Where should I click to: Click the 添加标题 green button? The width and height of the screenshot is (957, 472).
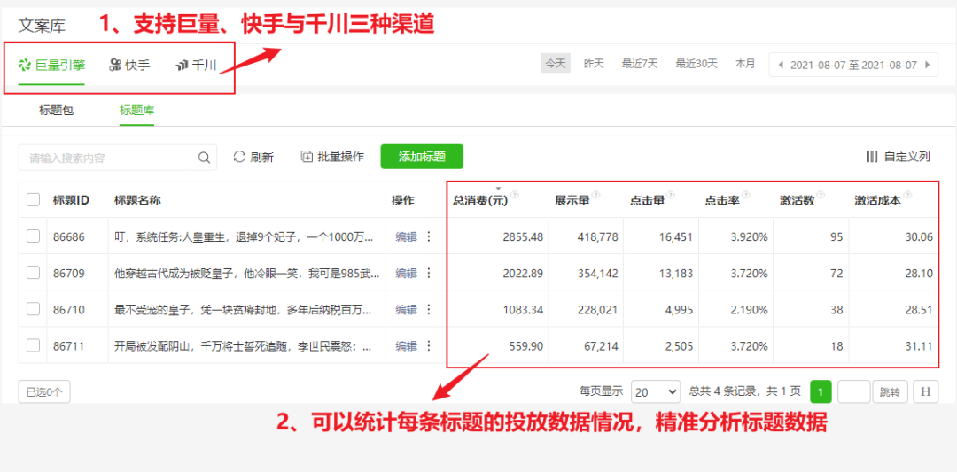[x=422, y=157]
